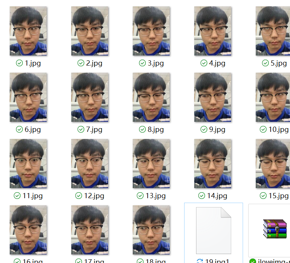Click the file name label 13.jpg
Screen dimensions: 290x263
155,196
